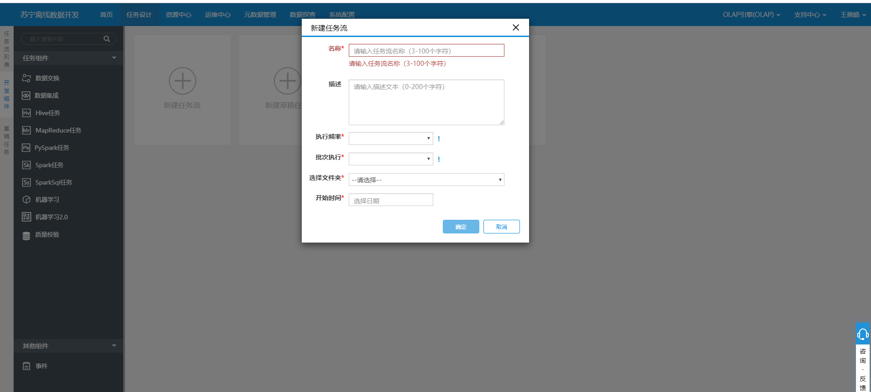
Task: Go to the 首页 nav item
Action: click(x=106, y=15)
